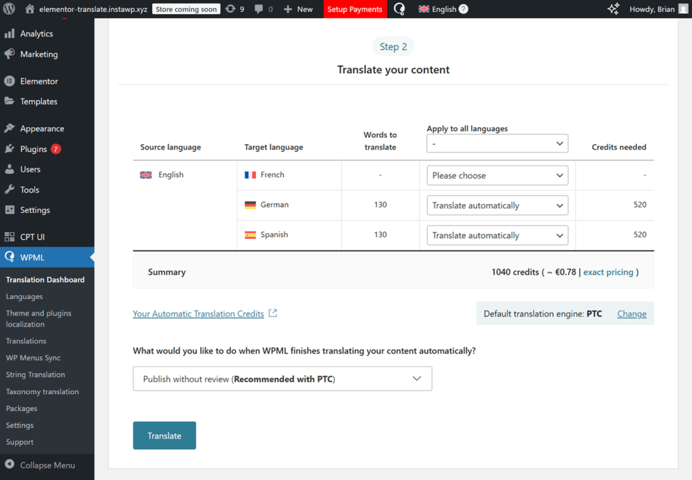Click the Tools wrench icon
The width and height of the screenshot is (692, 480).
pyautogui.click(x=9, y=189)
